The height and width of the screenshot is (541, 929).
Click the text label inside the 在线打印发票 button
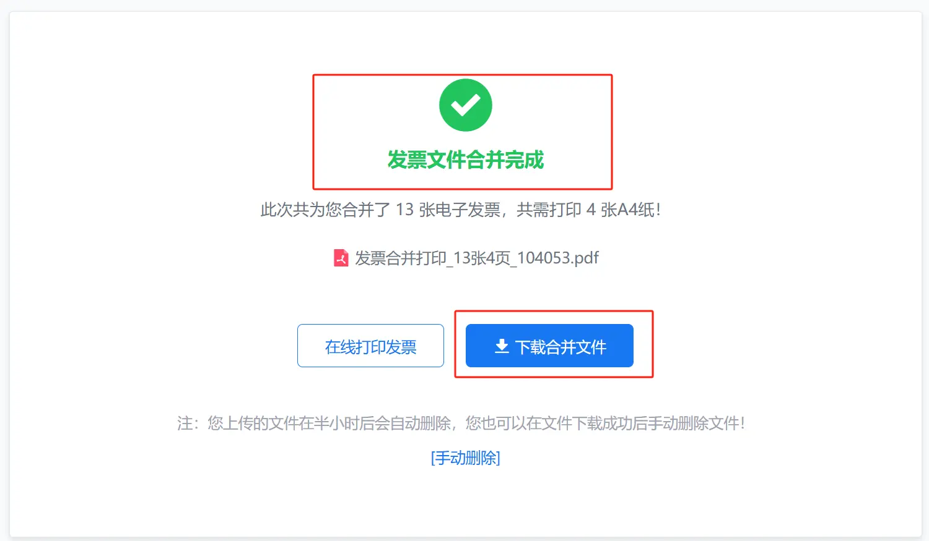click(x=370, y=347)
